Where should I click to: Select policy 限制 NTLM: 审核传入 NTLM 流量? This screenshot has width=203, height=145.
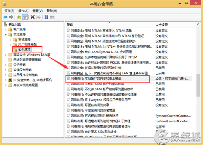pyautogui.click(x=101, y=31)
